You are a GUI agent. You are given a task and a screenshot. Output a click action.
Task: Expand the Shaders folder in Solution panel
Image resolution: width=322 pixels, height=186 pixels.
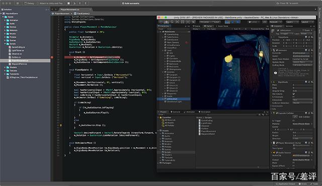5,67
